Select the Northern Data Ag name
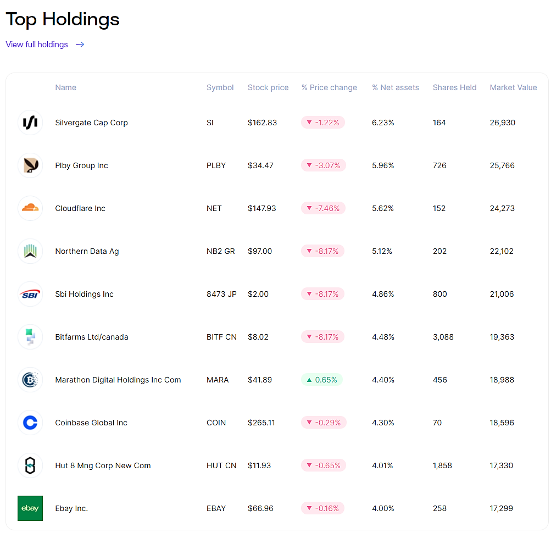The image size is (551, 538). tap(87, 252)
